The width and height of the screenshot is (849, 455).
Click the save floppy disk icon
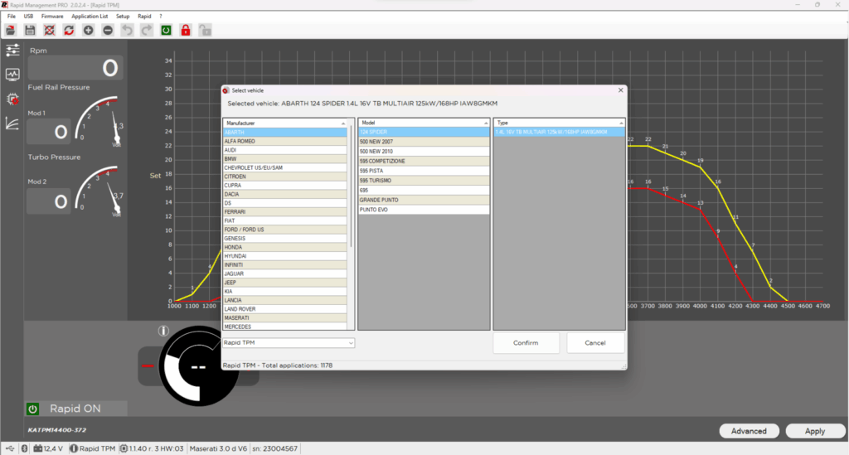(x=31, y=30)
